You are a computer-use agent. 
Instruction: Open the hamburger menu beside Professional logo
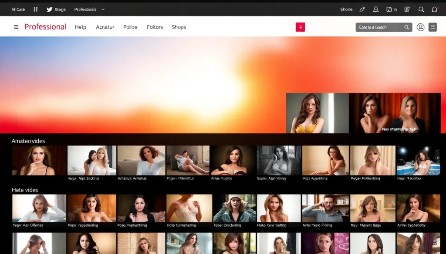(x=16, y=27)
